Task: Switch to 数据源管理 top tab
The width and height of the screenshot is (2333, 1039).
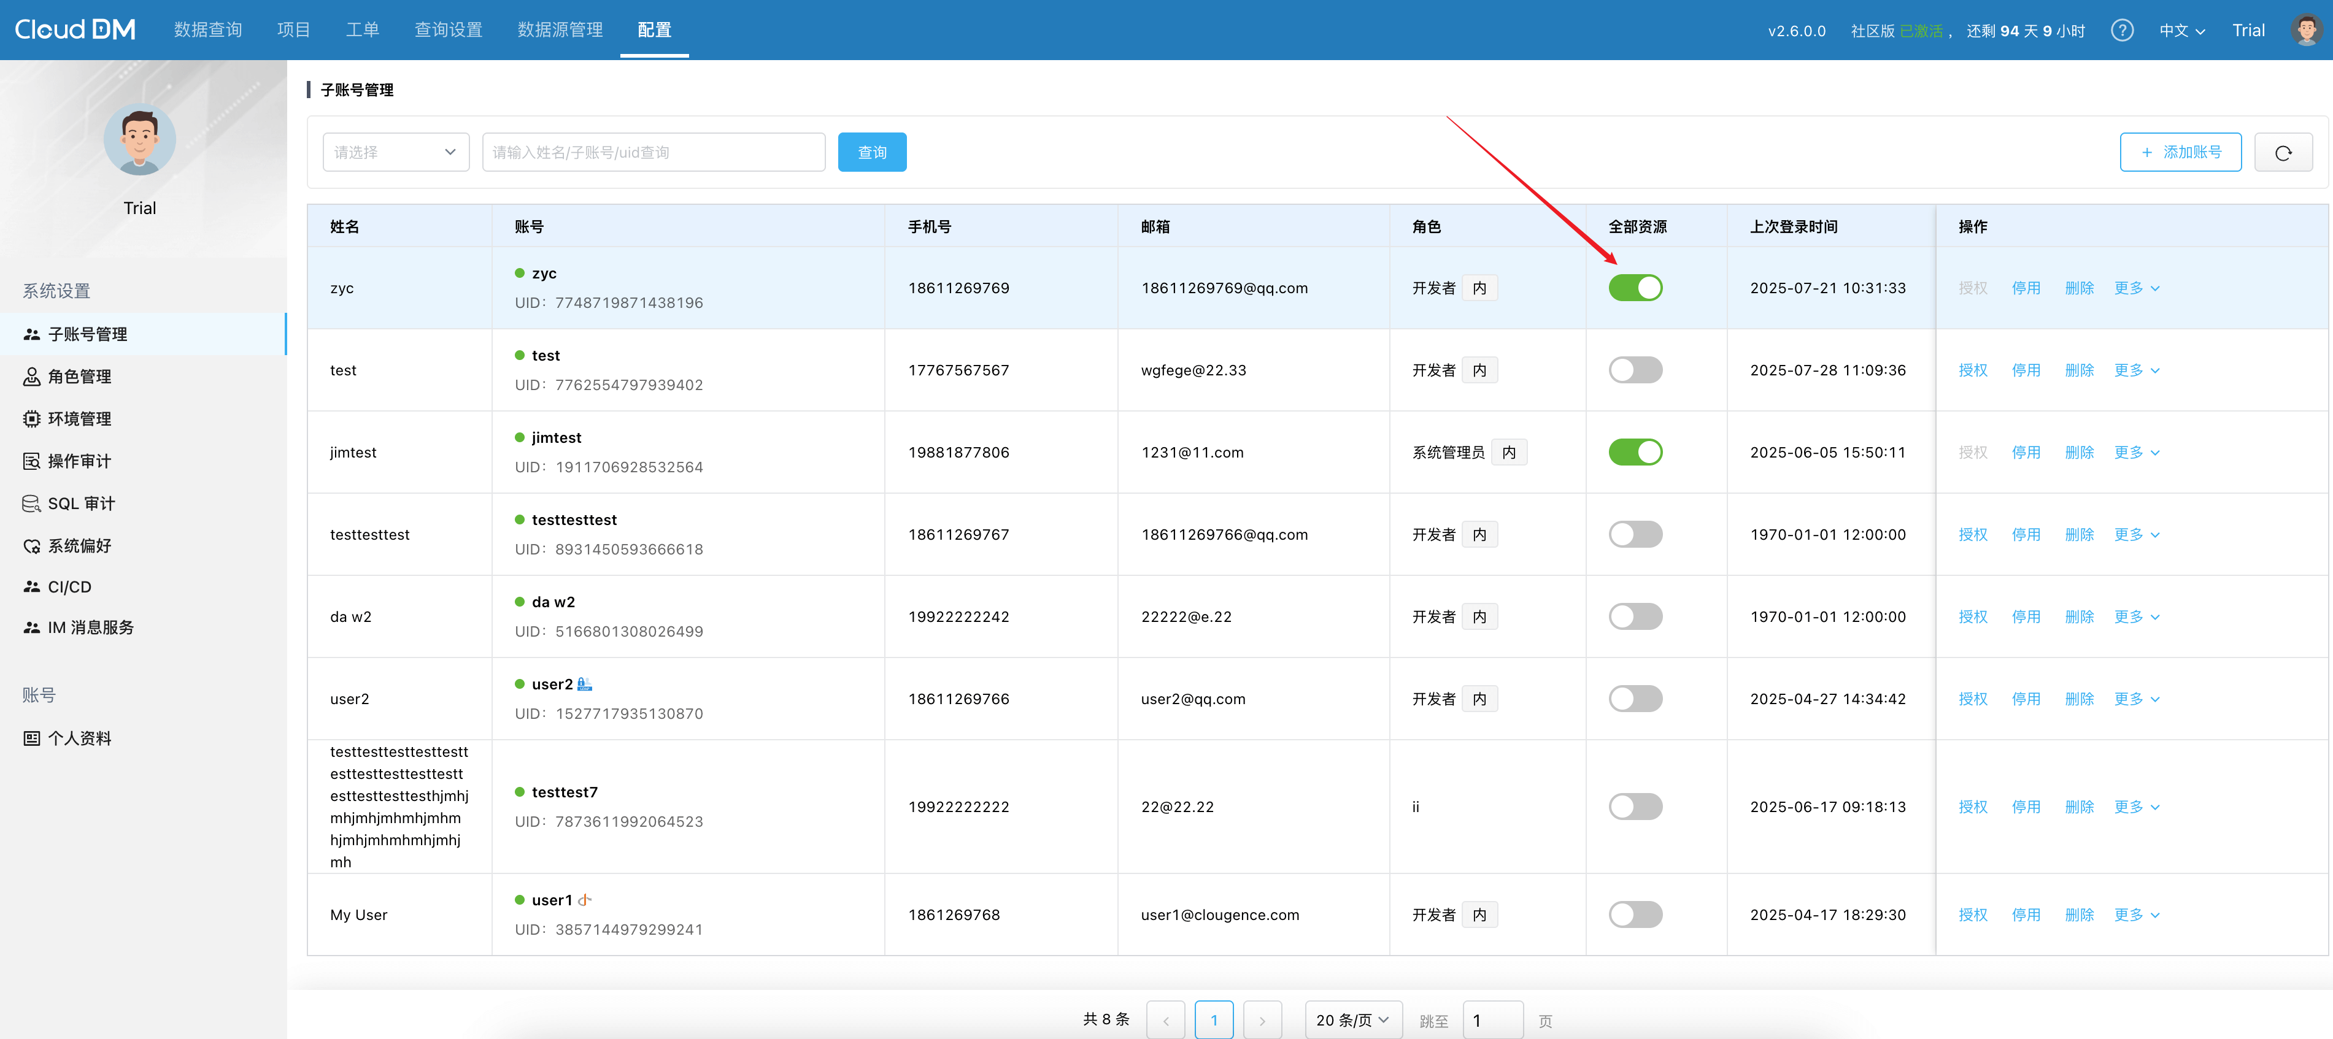Action: (560, 30)
